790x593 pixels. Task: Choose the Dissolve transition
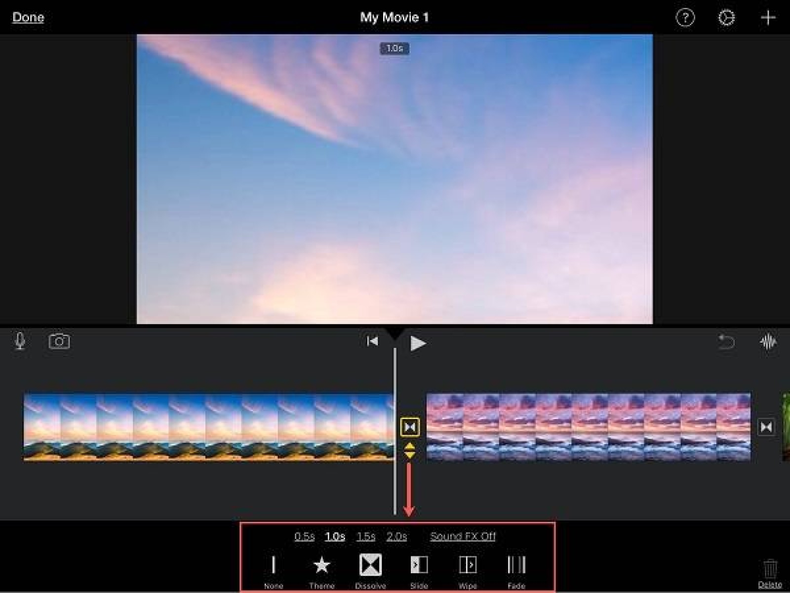370,571
